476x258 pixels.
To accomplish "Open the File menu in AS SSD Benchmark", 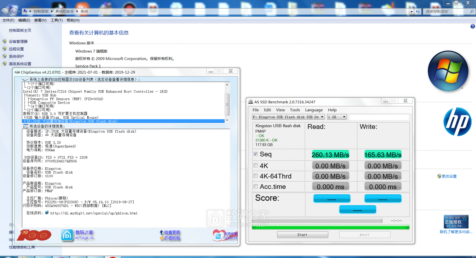I will pos(256,110).
